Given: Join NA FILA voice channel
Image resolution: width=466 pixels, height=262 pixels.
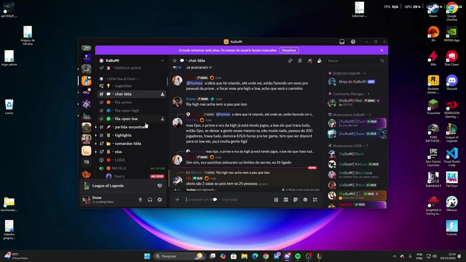Looking at the screenshot, I should 132,168.
